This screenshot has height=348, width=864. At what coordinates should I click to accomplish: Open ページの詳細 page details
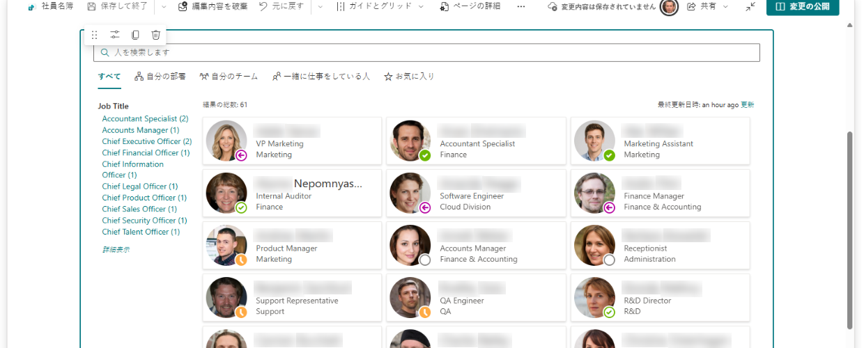[x=470, y=6]
